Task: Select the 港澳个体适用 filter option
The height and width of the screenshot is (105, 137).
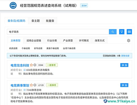Action: (x=53, y=48)
